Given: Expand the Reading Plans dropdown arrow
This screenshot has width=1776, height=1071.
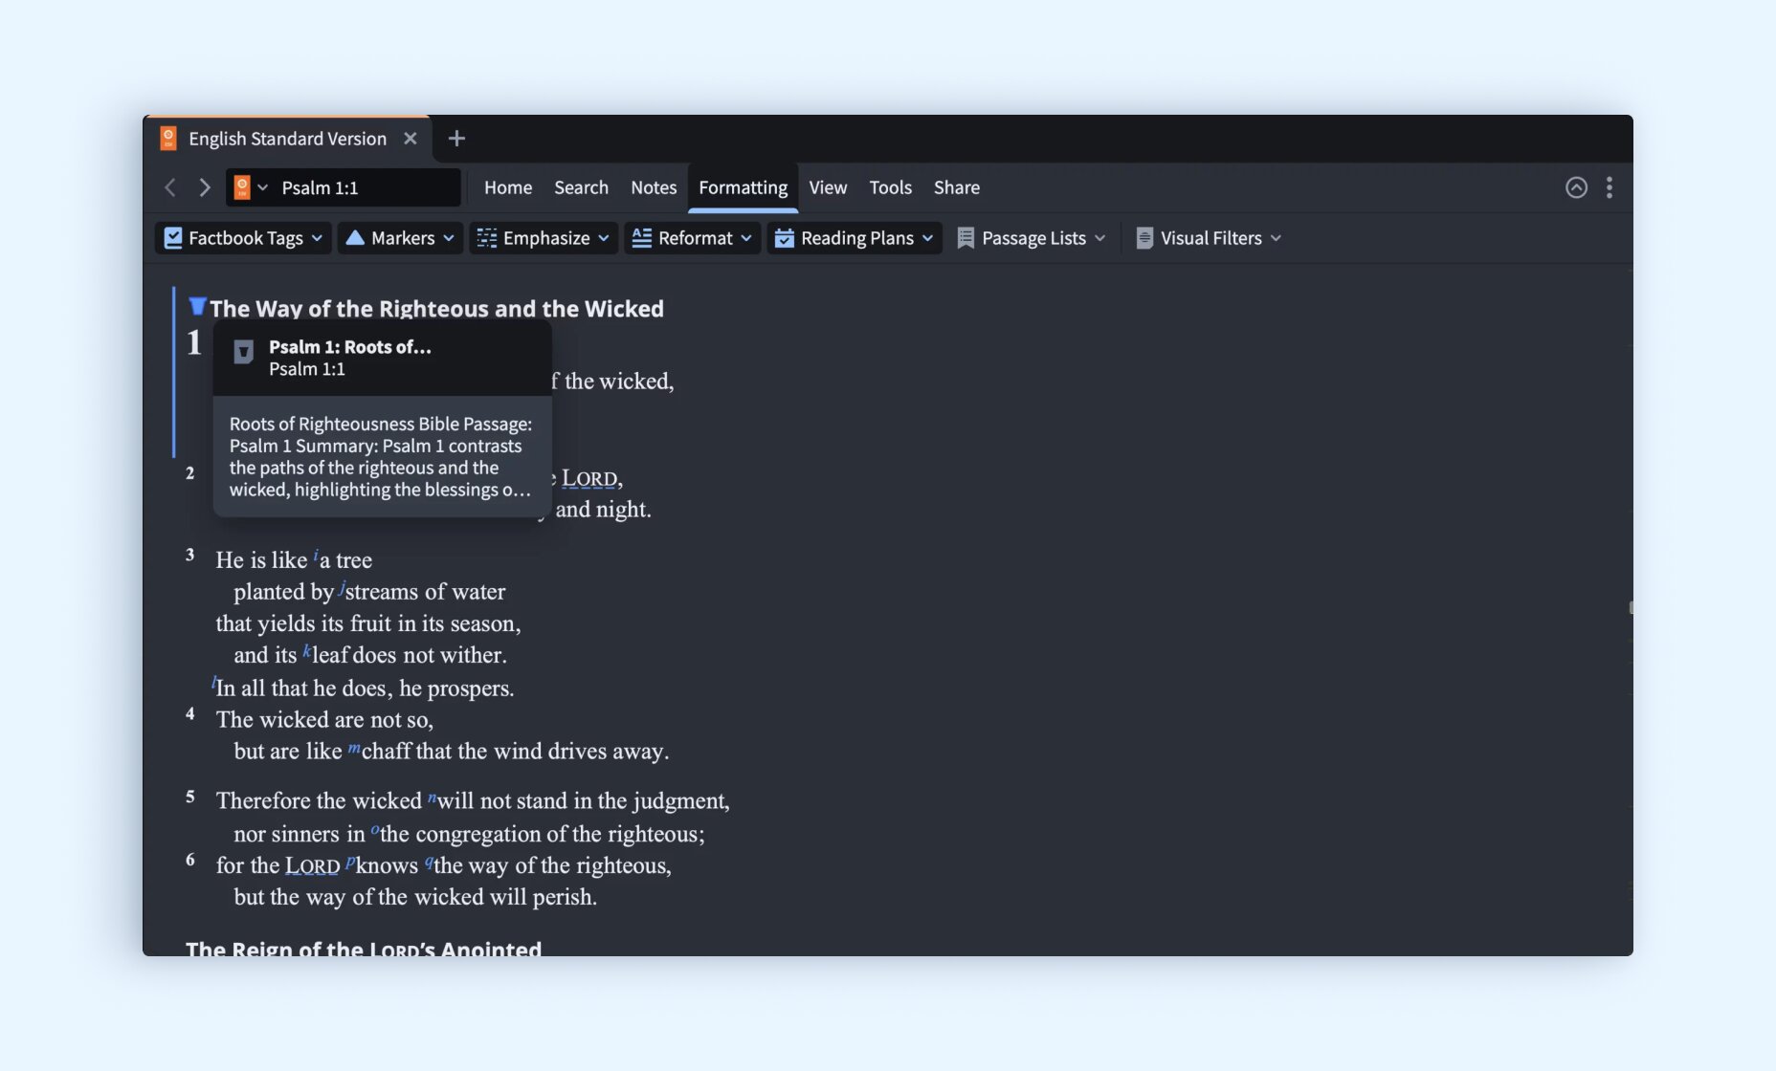Looking at the screenshot, I should coord(928,238).
